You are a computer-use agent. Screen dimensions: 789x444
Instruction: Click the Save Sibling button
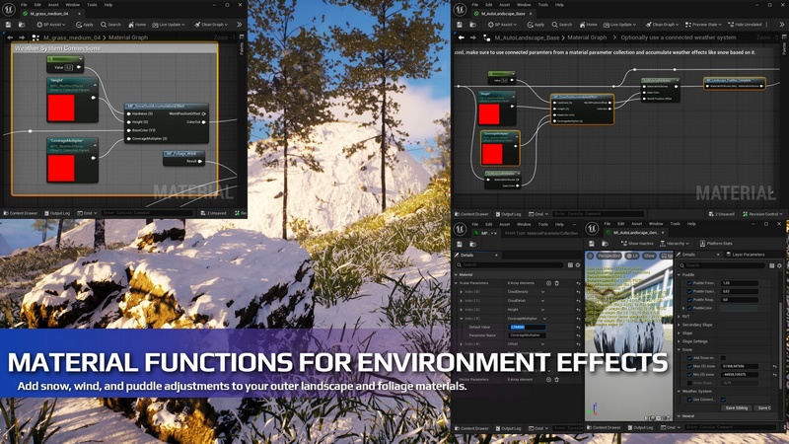click(736, 407)
